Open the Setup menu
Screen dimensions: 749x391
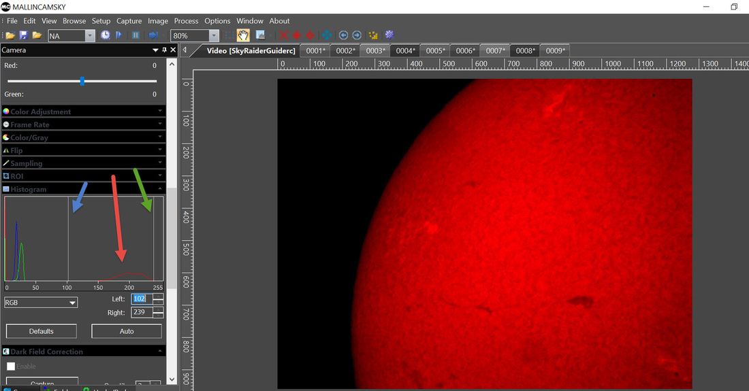[101, 21]
